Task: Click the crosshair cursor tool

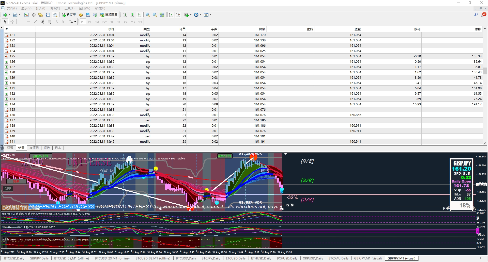Action: [x=12, y=22]
